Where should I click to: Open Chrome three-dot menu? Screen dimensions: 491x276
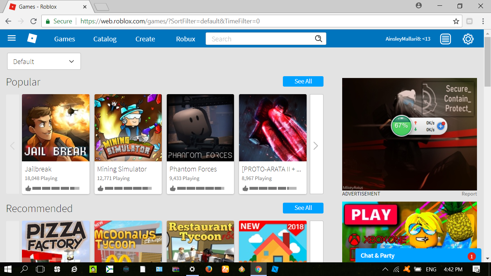(483, 21)
